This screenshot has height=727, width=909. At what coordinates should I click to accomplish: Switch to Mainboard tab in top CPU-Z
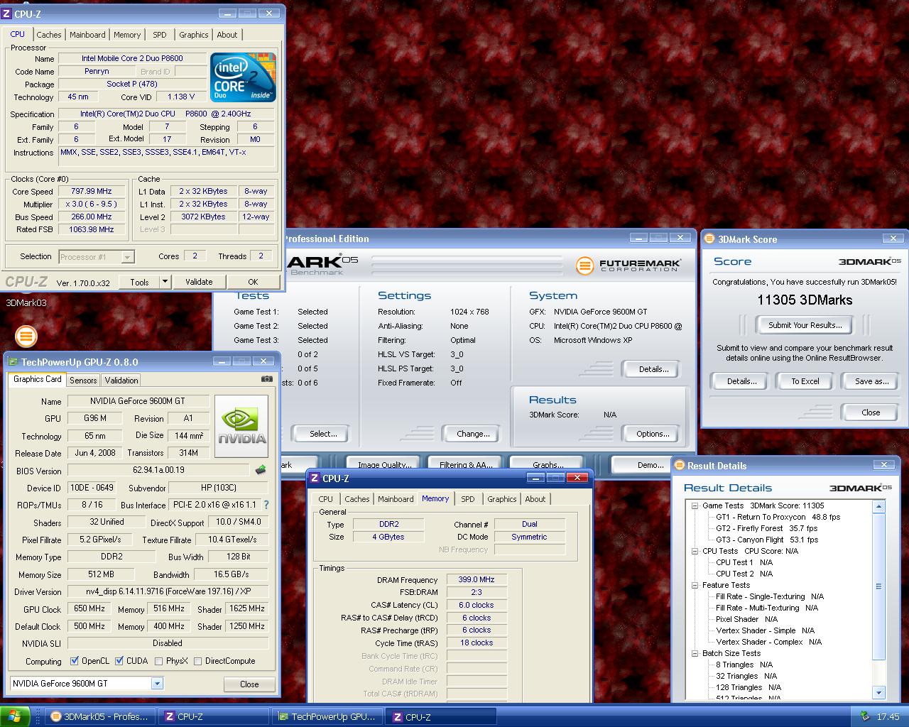(x=87, y=35)
